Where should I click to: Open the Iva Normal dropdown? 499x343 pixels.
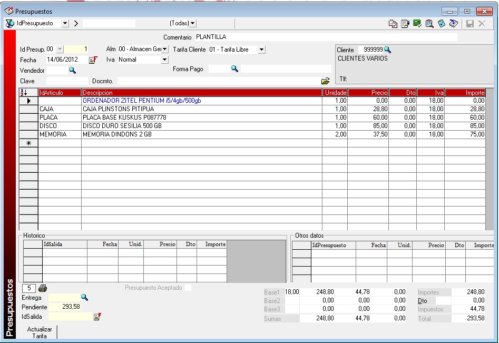pyautogui.click(x=164, y=60)
